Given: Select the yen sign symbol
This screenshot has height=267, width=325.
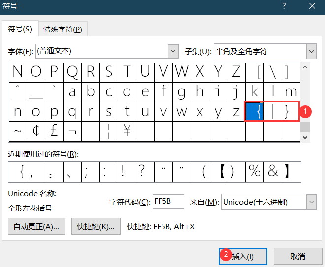Looking at the screenshot, I should coord(127,131).
